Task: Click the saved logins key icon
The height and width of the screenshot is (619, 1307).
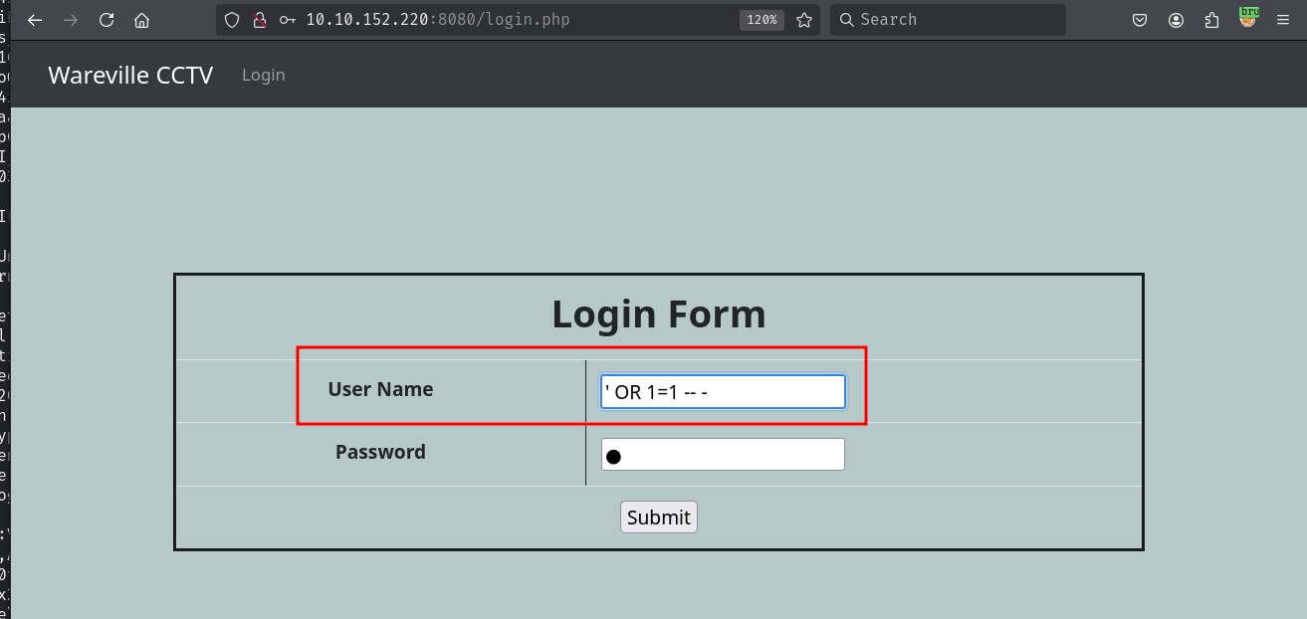Action: tap(288, 20)
